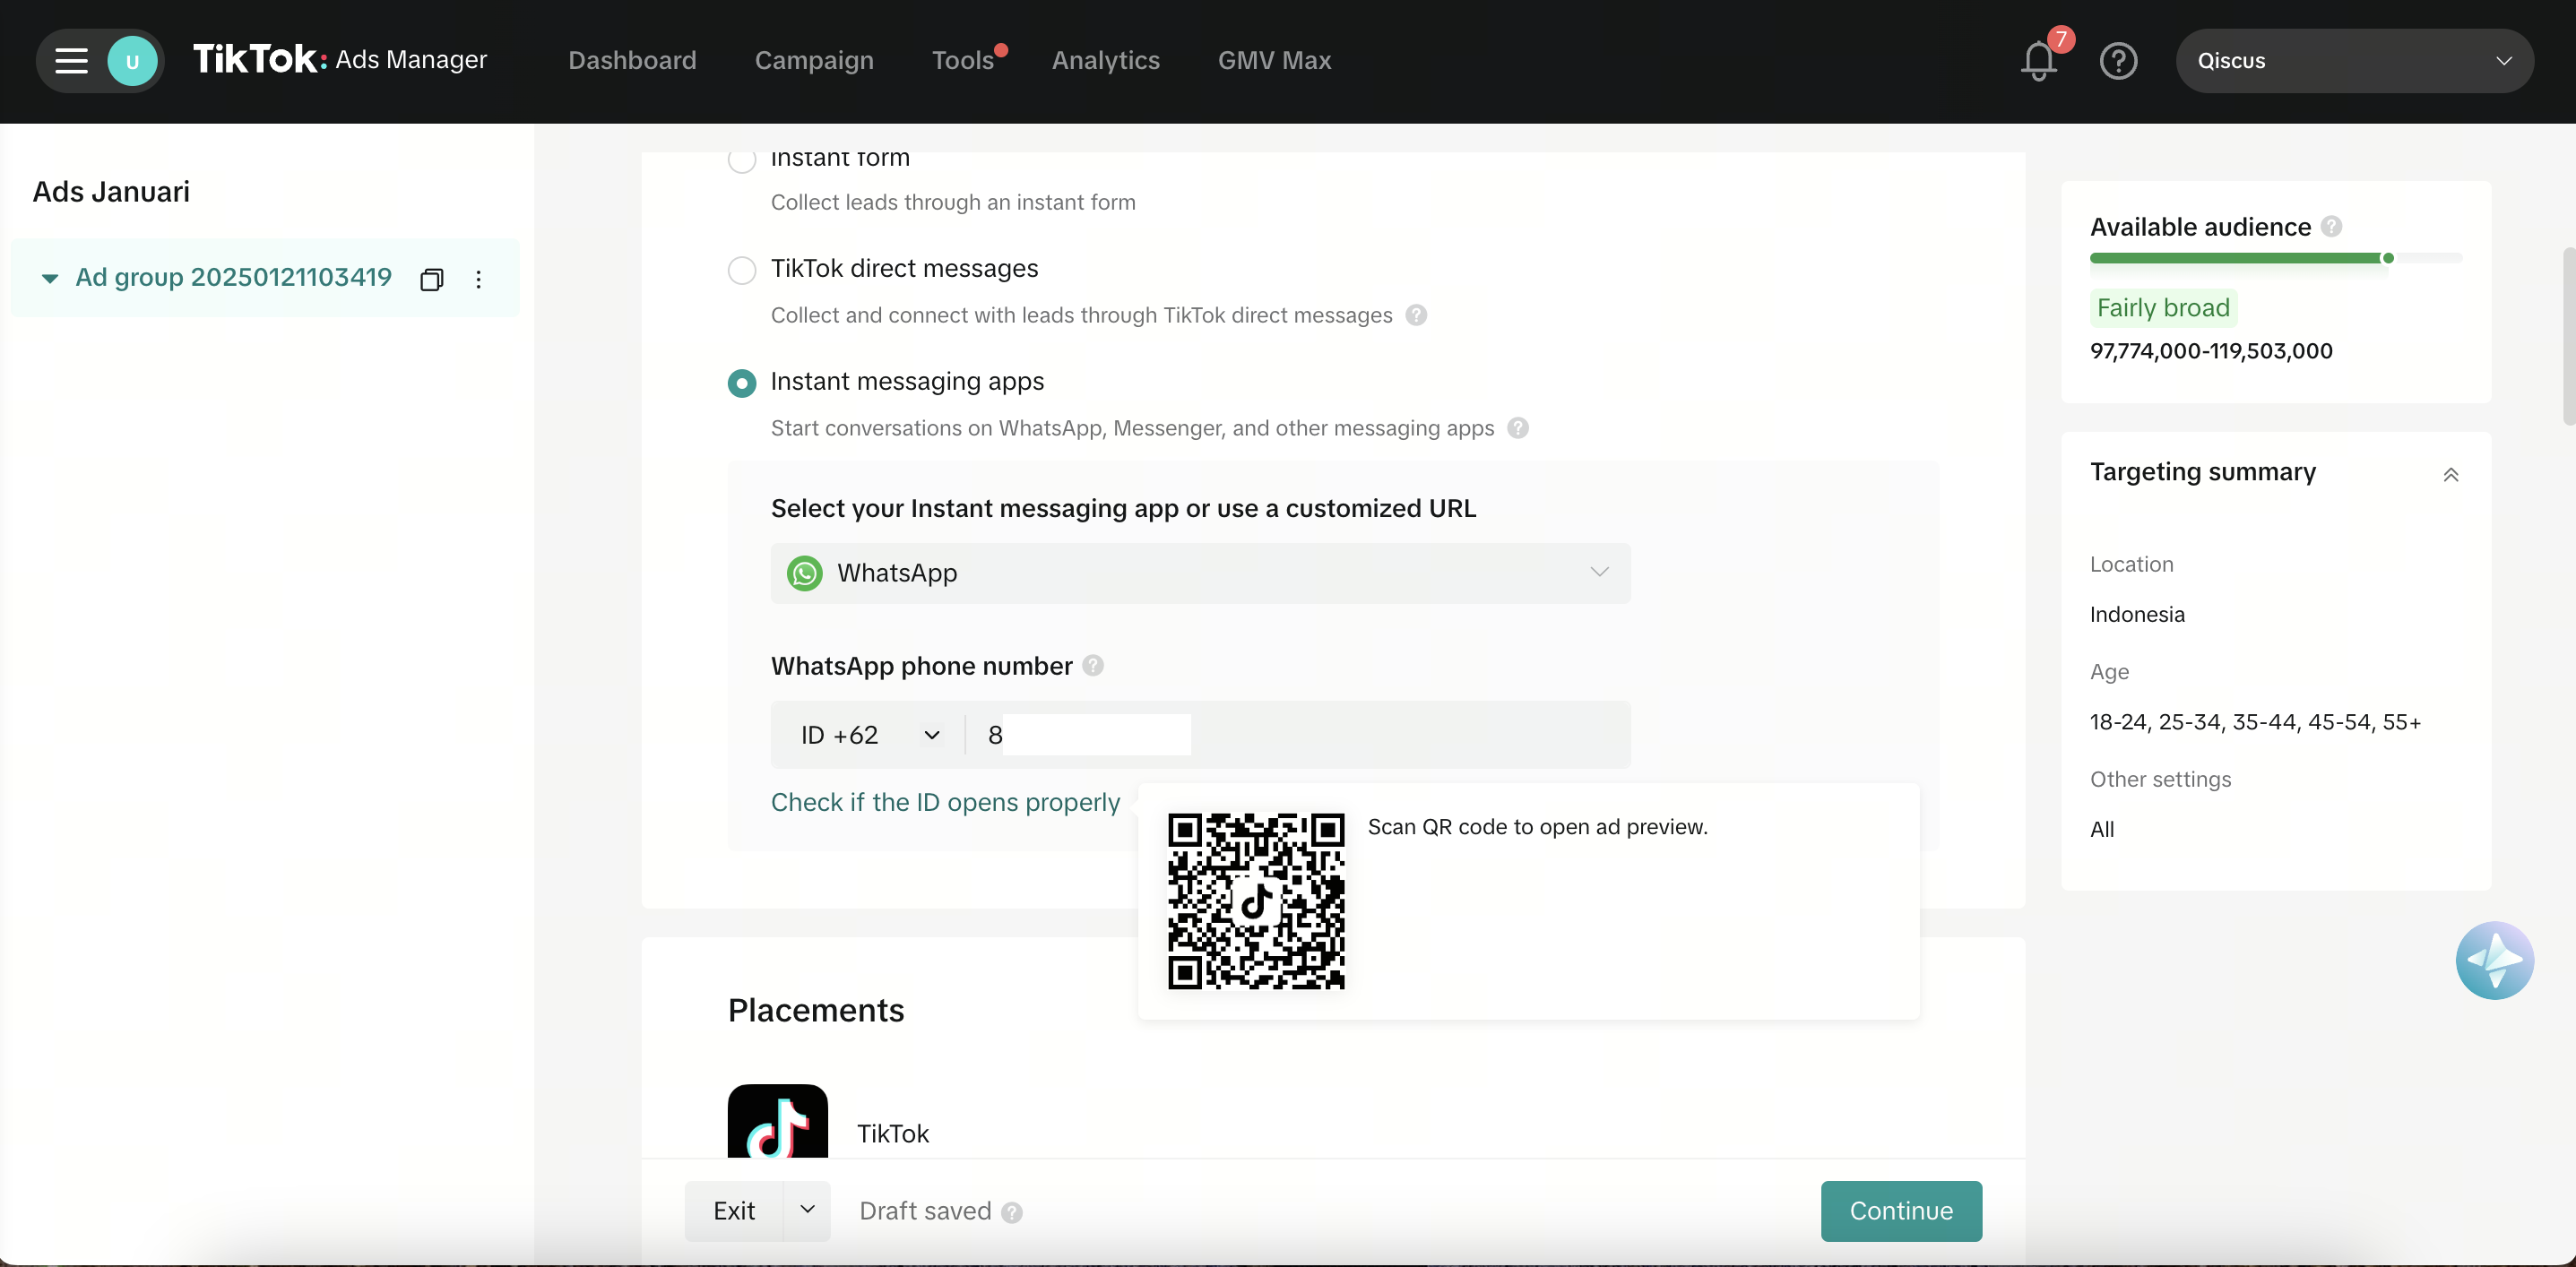Select the TikTok direct messages radio option
Image resolution: width=2576 pixels, height=1267 pixels.
(742, 270)
